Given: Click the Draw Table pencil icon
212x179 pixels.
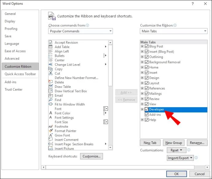Looking at the screenshot, I should tap(51, 87).
